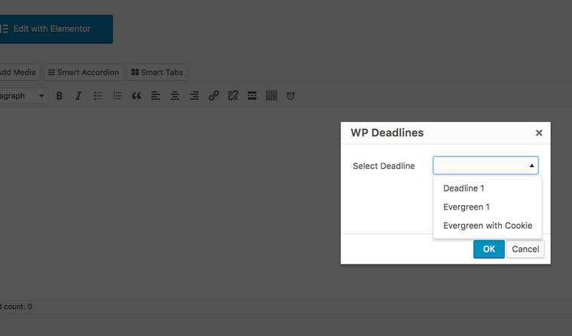572x336 pixels.
Task: Align text left
Action: 156,96
